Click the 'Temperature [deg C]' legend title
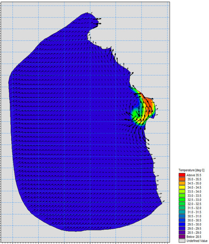209x244 pixels. pos(192,170)
